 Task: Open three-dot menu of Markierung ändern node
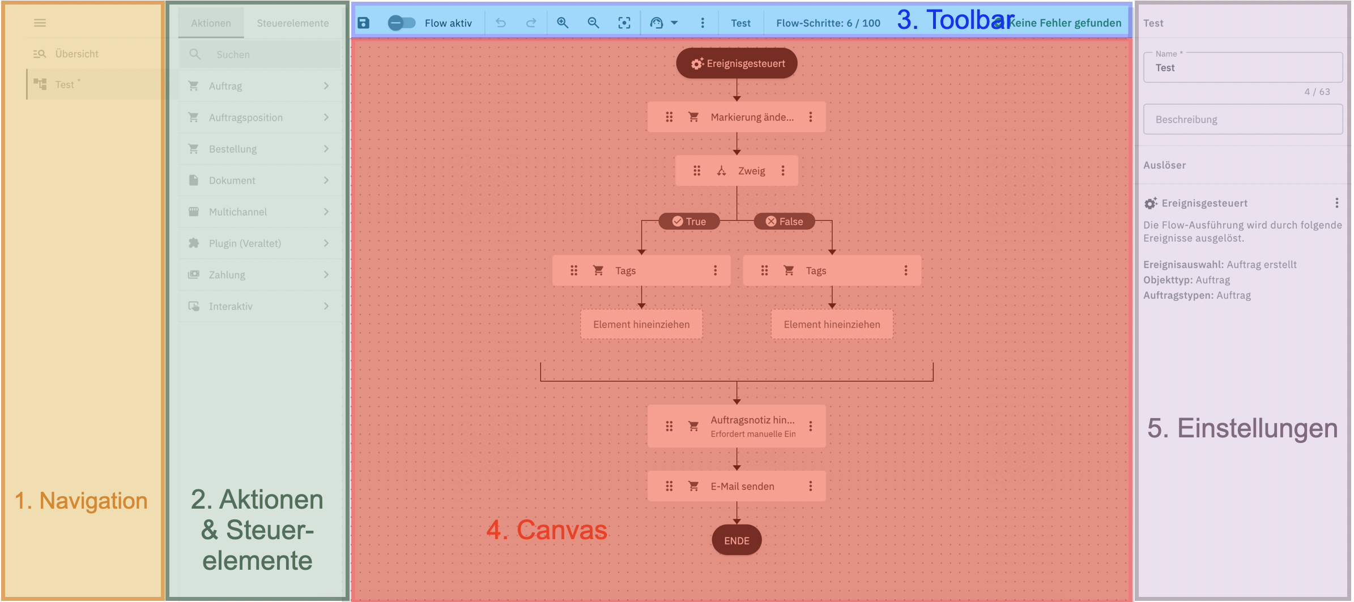click(811, 117)
